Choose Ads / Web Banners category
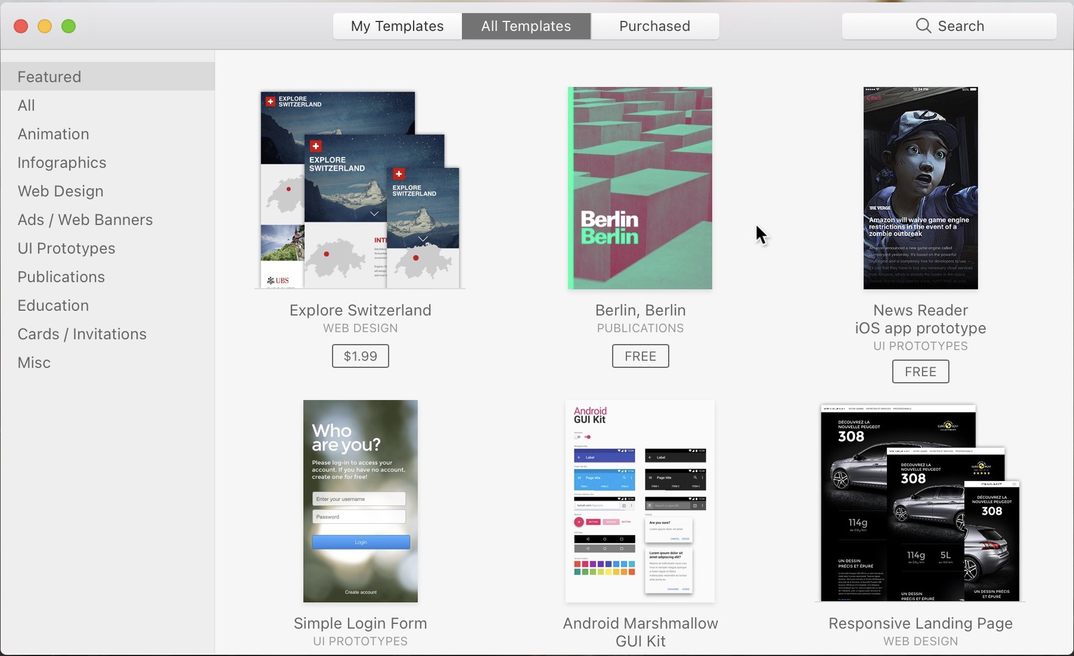This screenshot has height=656, width=1074. [108, 220]
